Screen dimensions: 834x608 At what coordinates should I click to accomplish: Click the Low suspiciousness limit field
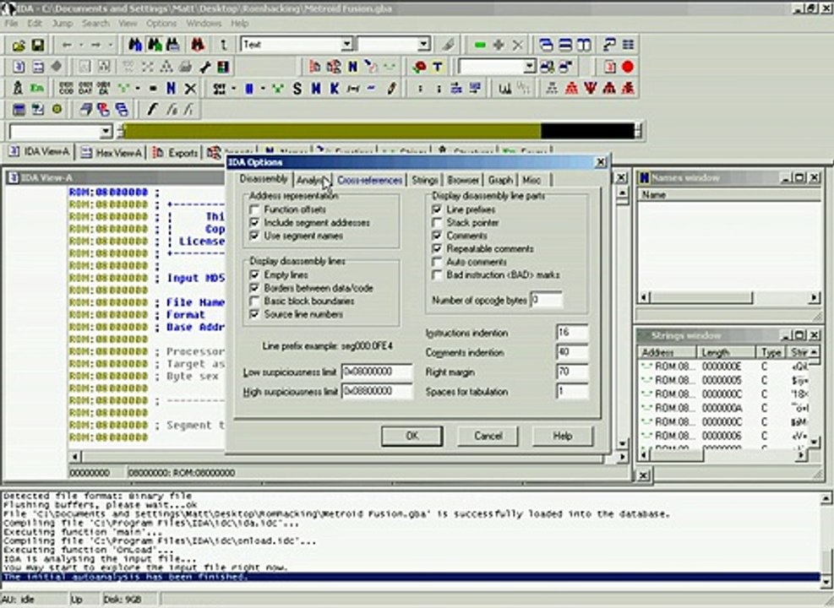click(377, 372)
